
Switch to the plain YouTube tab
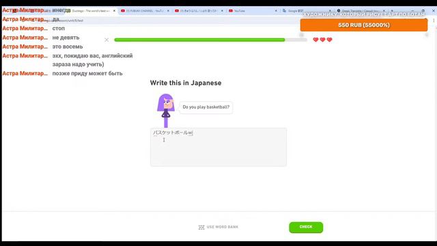point(253,11)
